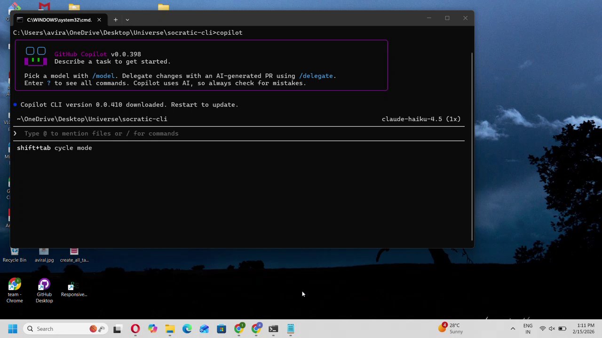Expand the hidden system tray icons chevron
This screenshot has width=602, height=338.
pos(513,329)
